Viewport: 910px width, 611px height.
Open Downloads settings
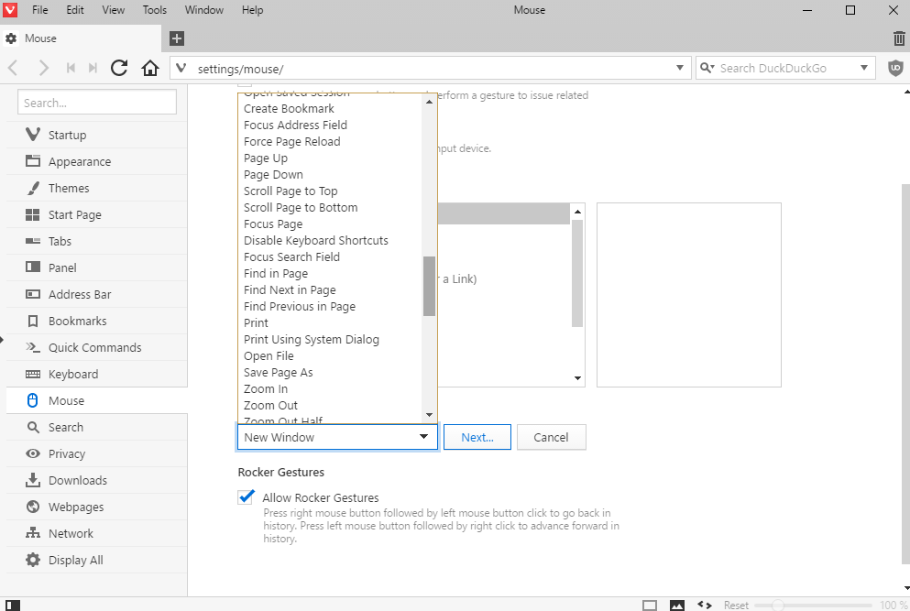click(x=97, y=480)
